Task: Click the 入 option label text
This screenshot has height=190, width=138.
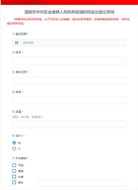Action: click(19, 149)
